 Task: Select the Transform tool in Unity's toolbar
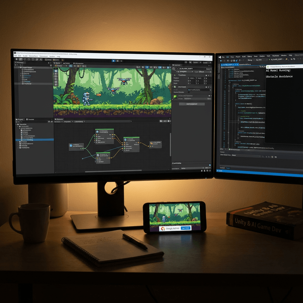coord(37,59)
